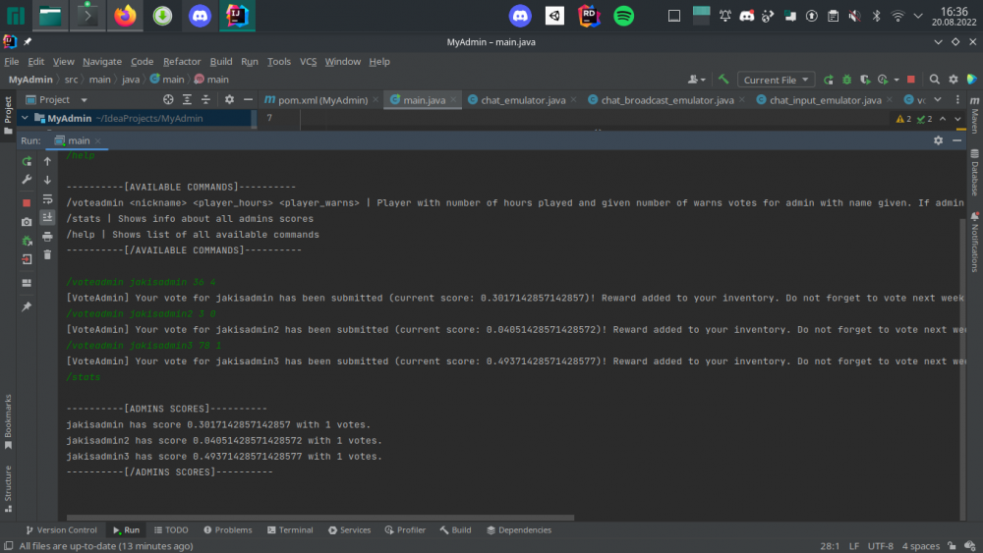Build the project with the hammer icon
The height and width of the screenshot is (553, 983).
(x=723, y=80)
